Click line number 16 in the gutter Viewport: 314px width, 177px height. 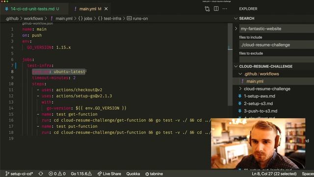pos(11,120)
